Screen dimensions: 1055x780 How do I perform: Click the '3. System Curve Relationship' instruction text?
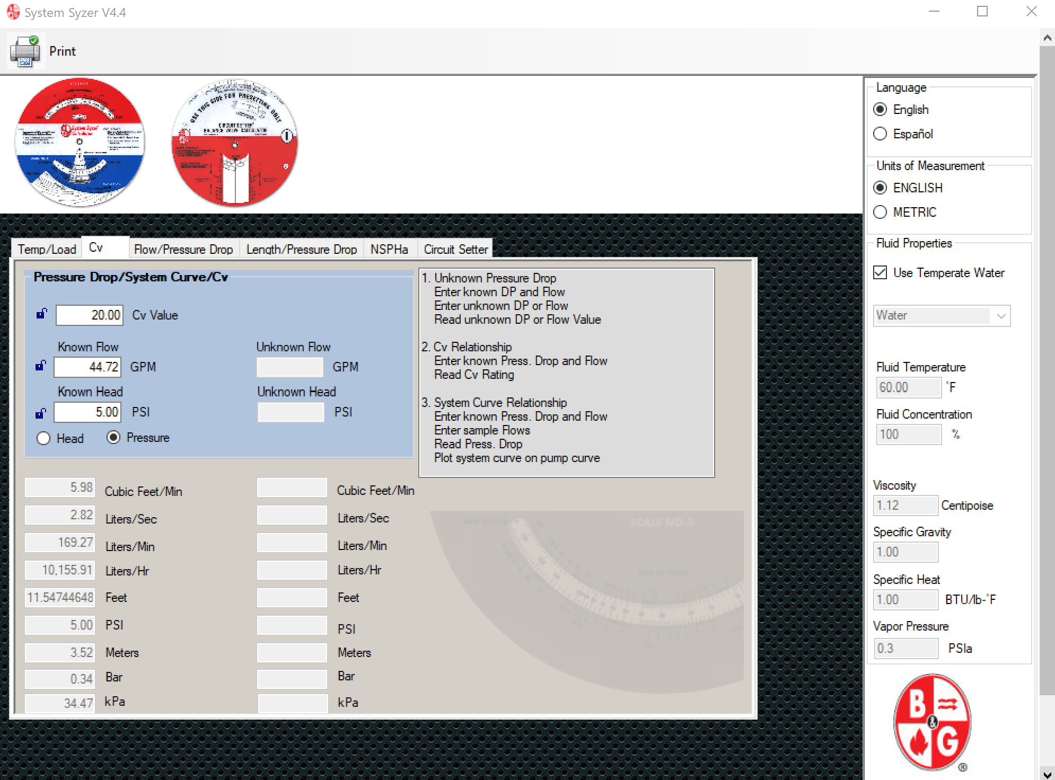coord(494,403)
